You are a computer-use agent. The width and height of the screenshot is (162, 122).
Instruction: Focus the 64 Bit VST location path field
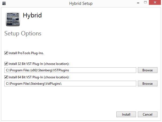tap(70, 84)
